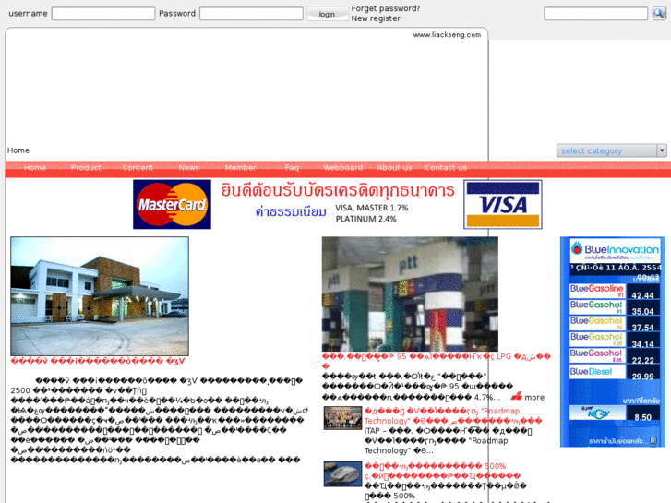Click the MasterCard logo

point(172,204)
